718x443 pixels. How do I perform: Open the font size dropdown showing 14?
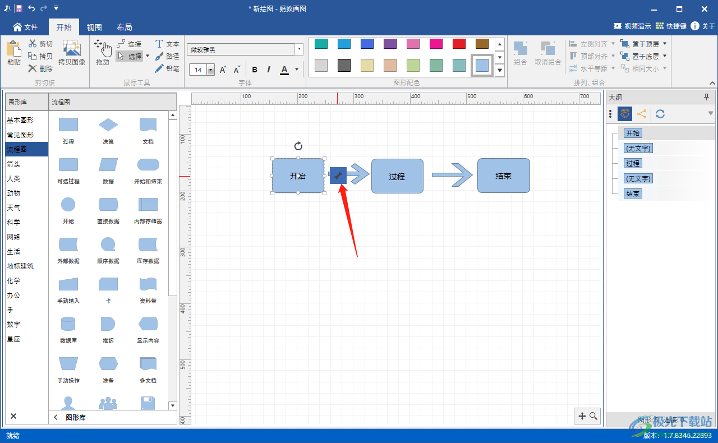click(211, 70)
